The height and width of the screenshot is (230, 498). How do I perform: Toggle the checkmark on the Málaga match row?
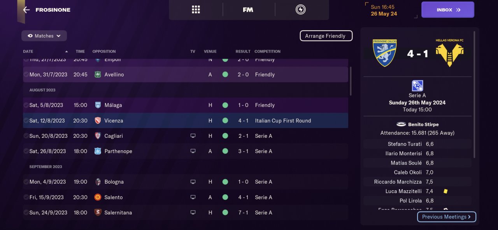click(26, 105)
